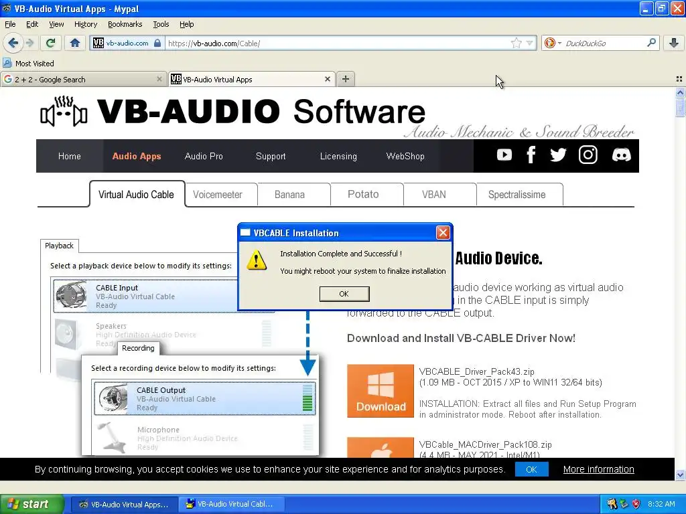Click the VB-Audio speaker logo
This screenshot has height=514, width=686.
(64, 112)
